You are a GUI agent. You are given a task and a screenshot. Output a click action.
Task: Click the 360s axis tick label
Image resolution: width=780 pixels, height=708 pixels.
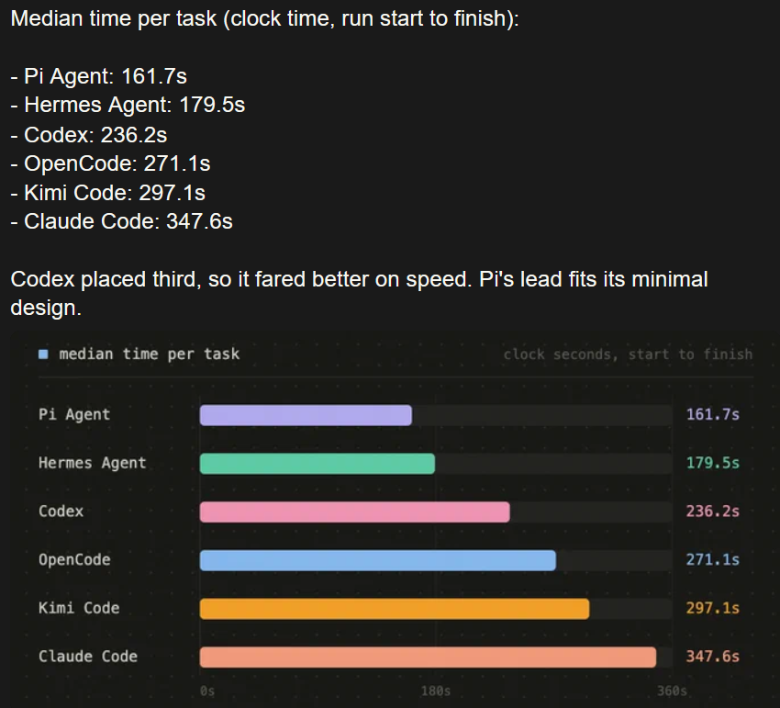click(x=672, y=691)
